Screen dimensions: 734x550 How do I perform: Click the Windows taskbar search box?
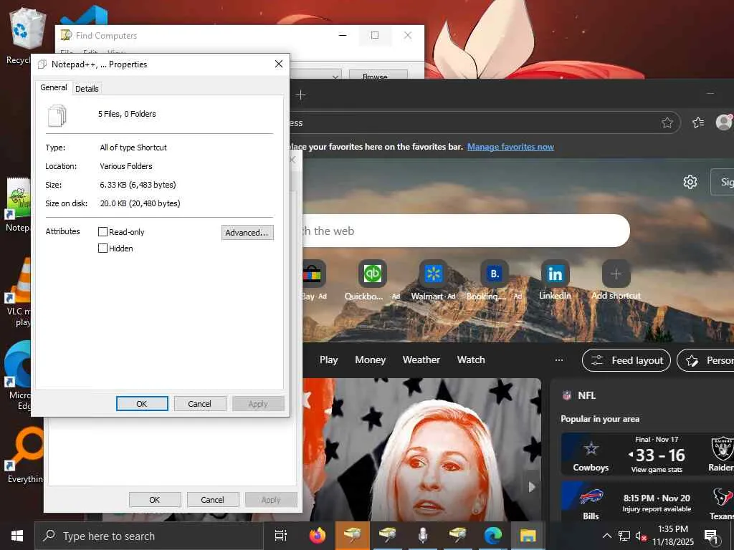149,536
